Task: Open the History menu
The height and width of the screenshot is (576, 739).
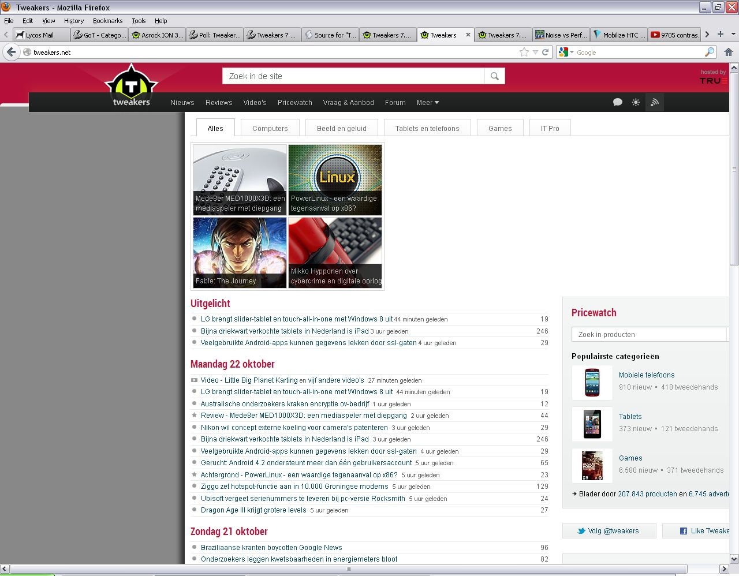Action: click(x=74, y=21)
